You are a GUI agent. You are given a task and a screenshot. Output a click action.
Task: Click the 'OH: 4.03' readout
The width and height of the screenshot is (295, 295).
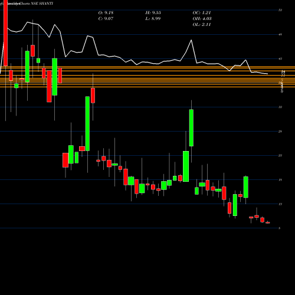tap(202, 19)
